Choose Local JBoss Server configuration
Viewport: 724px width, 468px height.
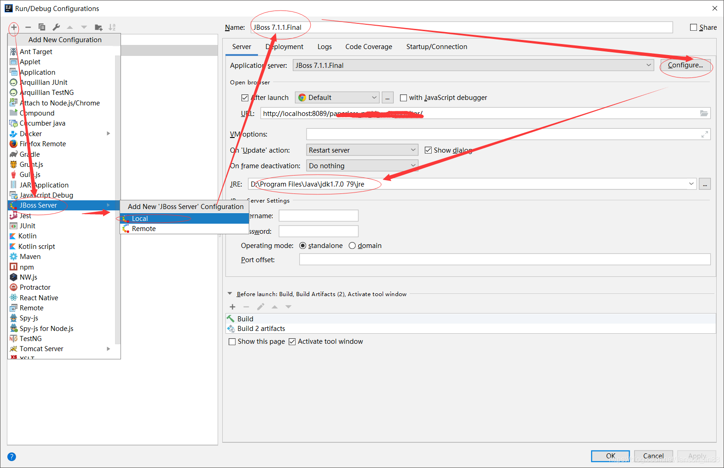point(185,219)
